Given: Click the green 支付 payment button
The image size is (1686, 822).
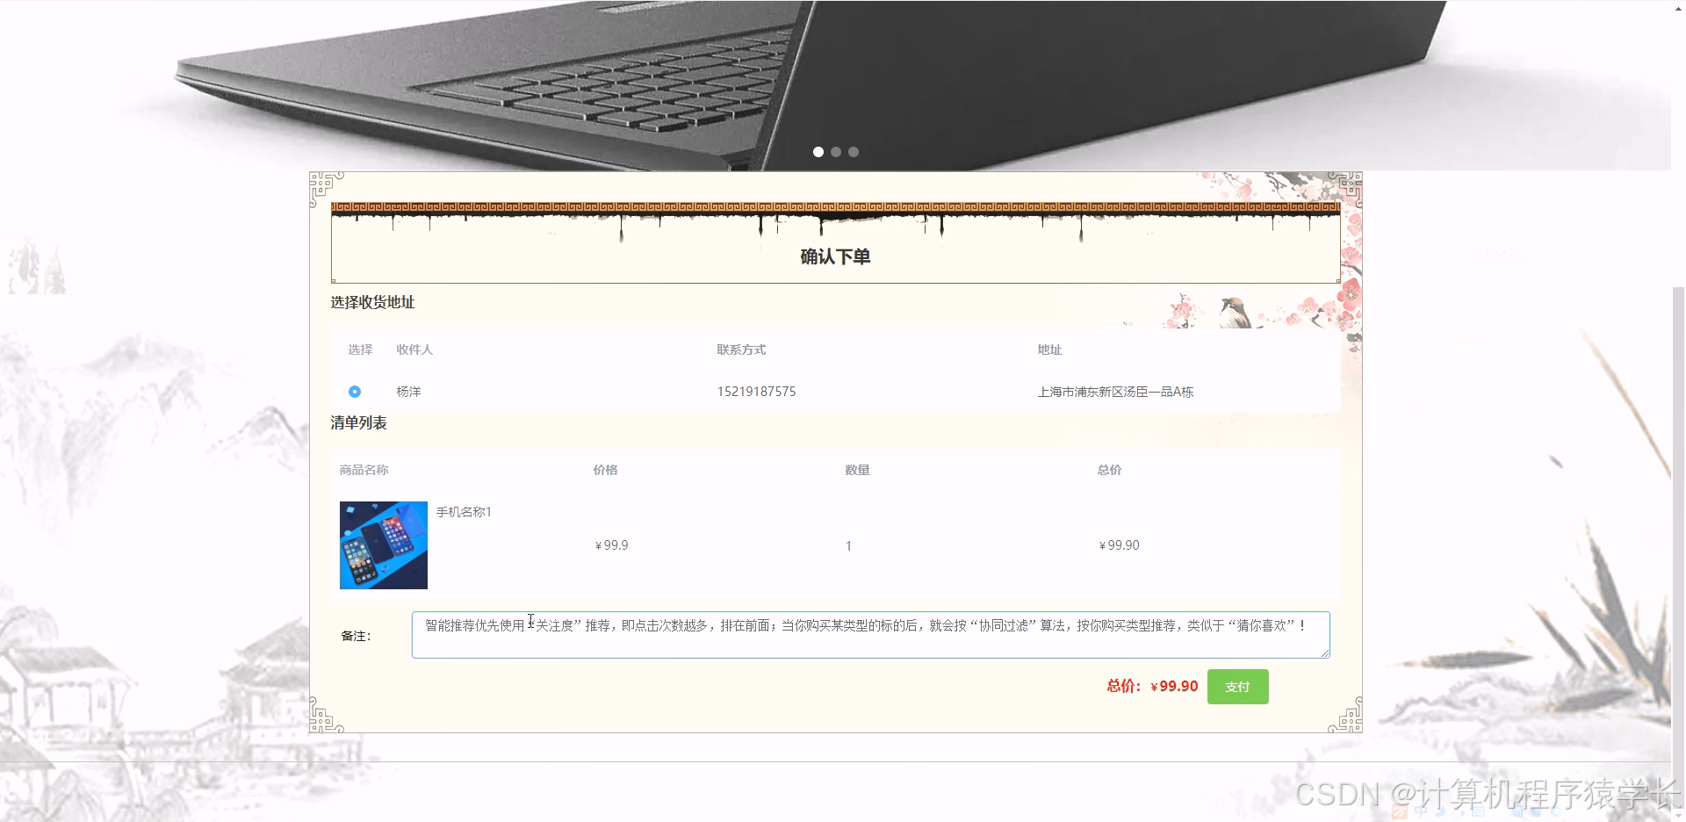Looking at the screenshot, I should coord(1237,687).
